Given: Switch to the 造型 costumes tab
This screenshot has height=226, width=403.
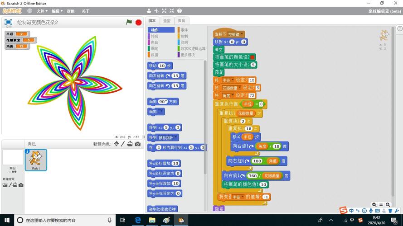Looking at the screenshot, I should [x=167, y=21].
